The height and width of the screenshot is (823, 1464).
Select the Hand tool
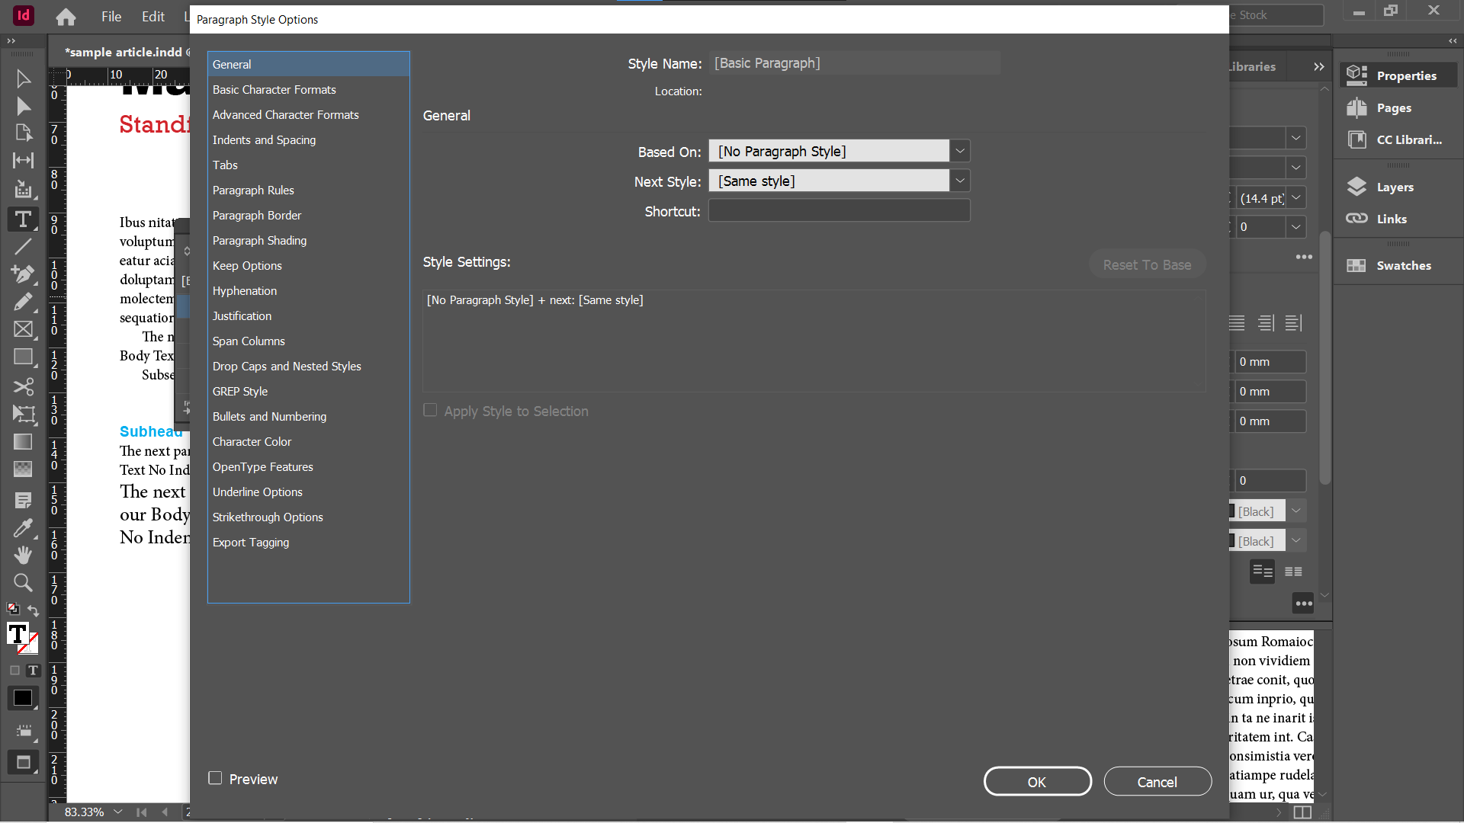coord(23,556)
